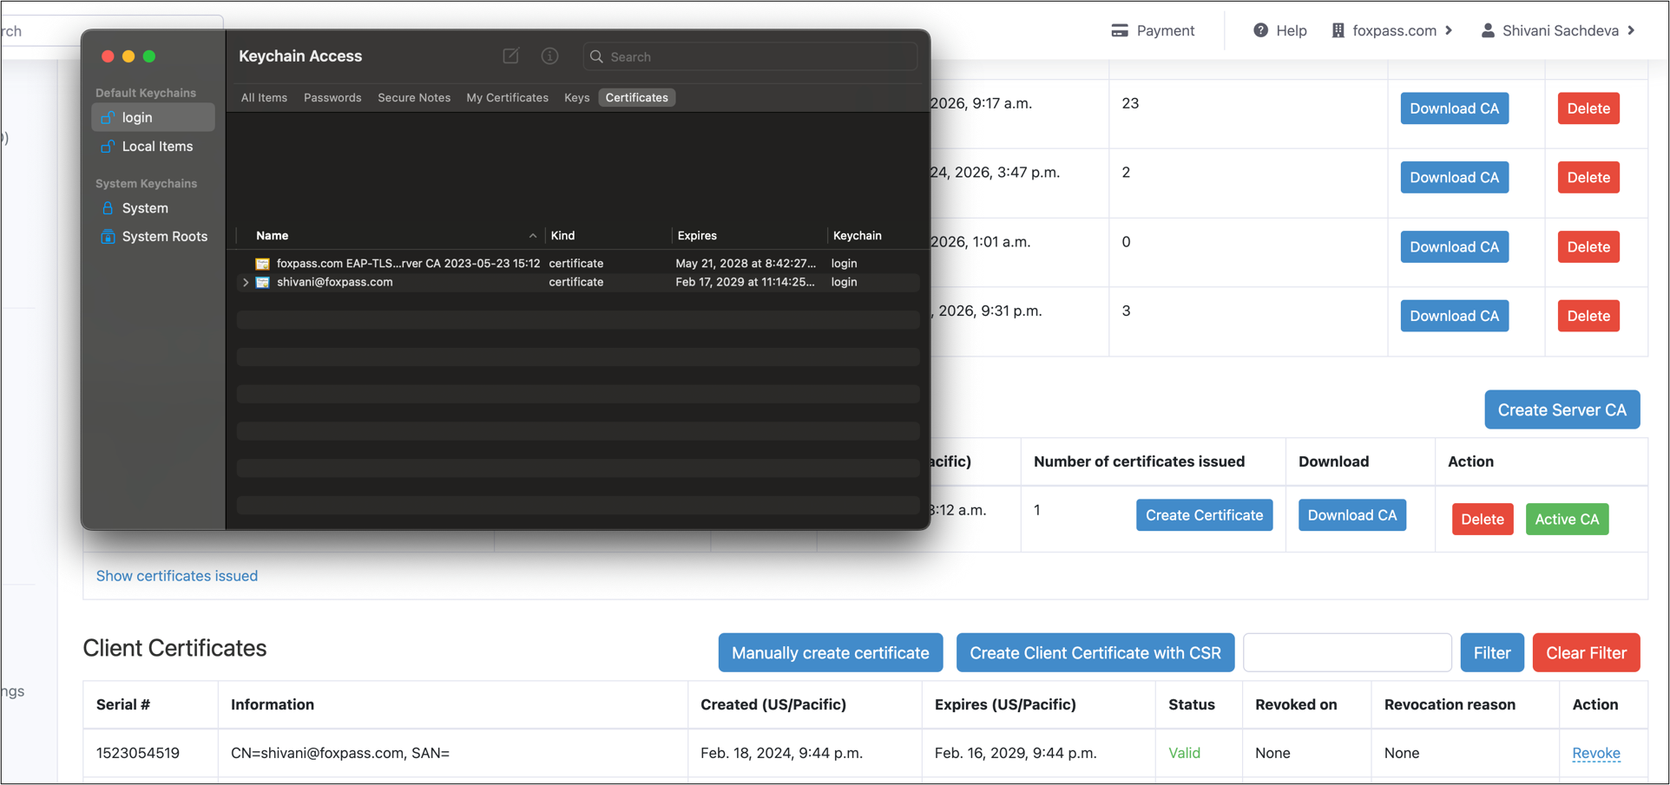Open the Payment menu item
Viewport: 1670px width, 785px height.
click(x=1153, y=30)
